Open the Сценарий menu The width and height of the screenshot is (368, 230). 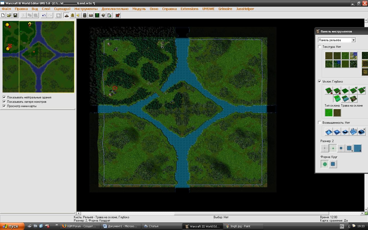62,9
